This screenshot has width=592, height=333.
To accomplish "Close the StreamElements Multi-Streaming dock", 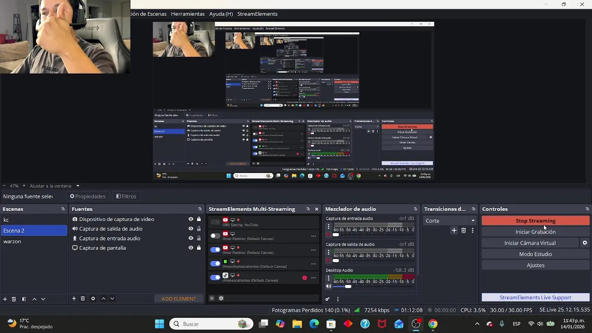I will coord(316,209).
